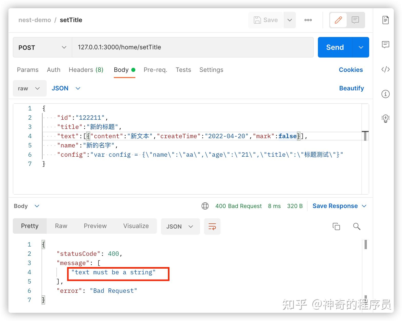This screenshot has height=321, width=402.
Task: Search the response with magnifier icon
Action: [x=357, y=226]
